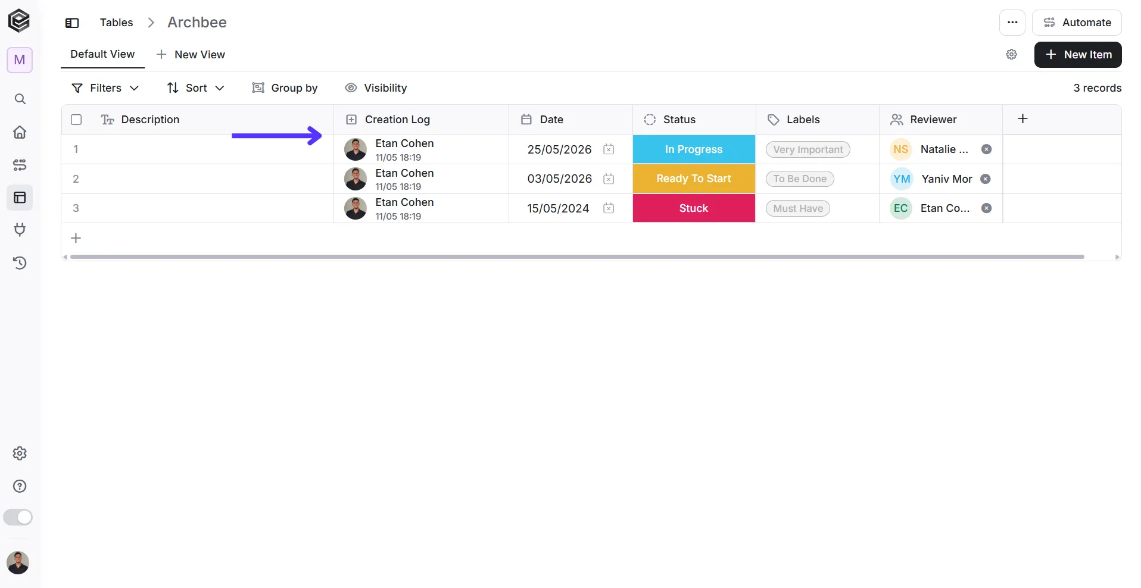This screenshot has width=1141, height=588.
Task: Switch to the Default View tab
Action: point(102,54)
